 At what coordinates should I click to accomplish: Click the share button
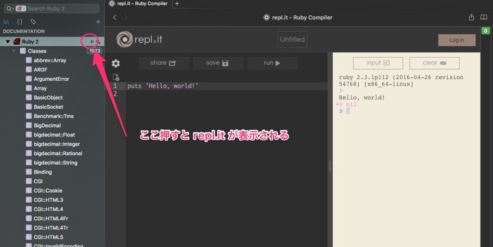point(164,63)
